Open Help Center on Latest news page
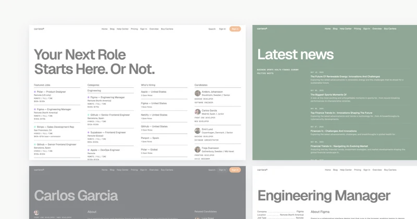Screen dimensions: 417x219 point(346,29)
